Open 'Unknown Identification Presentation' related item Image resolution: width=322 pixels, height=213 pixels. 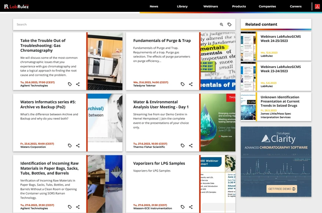click(280, 101)
